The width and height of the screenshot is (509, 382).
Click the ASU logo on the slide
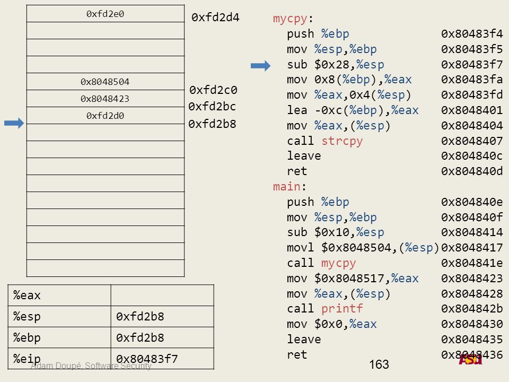pyautogui.click(x=470, y=359)
